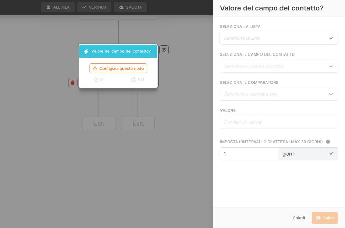Viewport: 345px width, 228px height.
Task: Click the NO cross icon
Action: click(134, 79)
